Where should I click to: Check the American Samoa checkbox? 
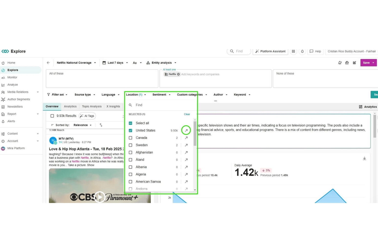pos(131,182)
